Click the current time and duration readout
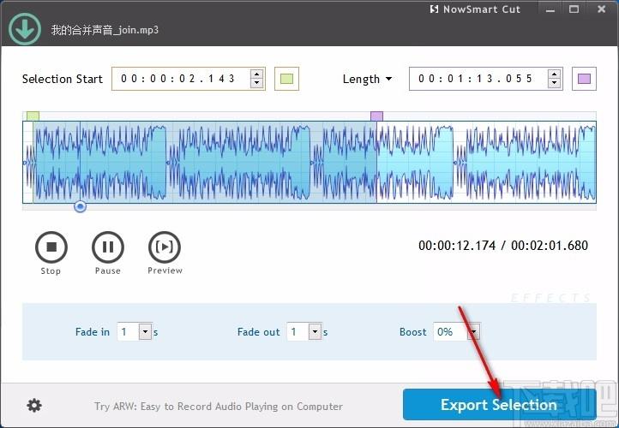 click(x=503, y=246)
